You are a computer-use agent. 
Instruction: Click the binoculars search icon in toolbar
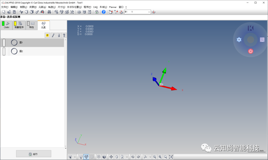click(49, 12)
